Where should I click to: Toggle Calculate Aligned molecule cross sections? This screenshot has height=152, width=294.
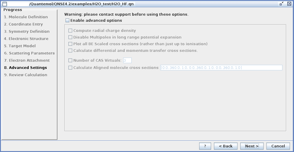tap(70, 68)
